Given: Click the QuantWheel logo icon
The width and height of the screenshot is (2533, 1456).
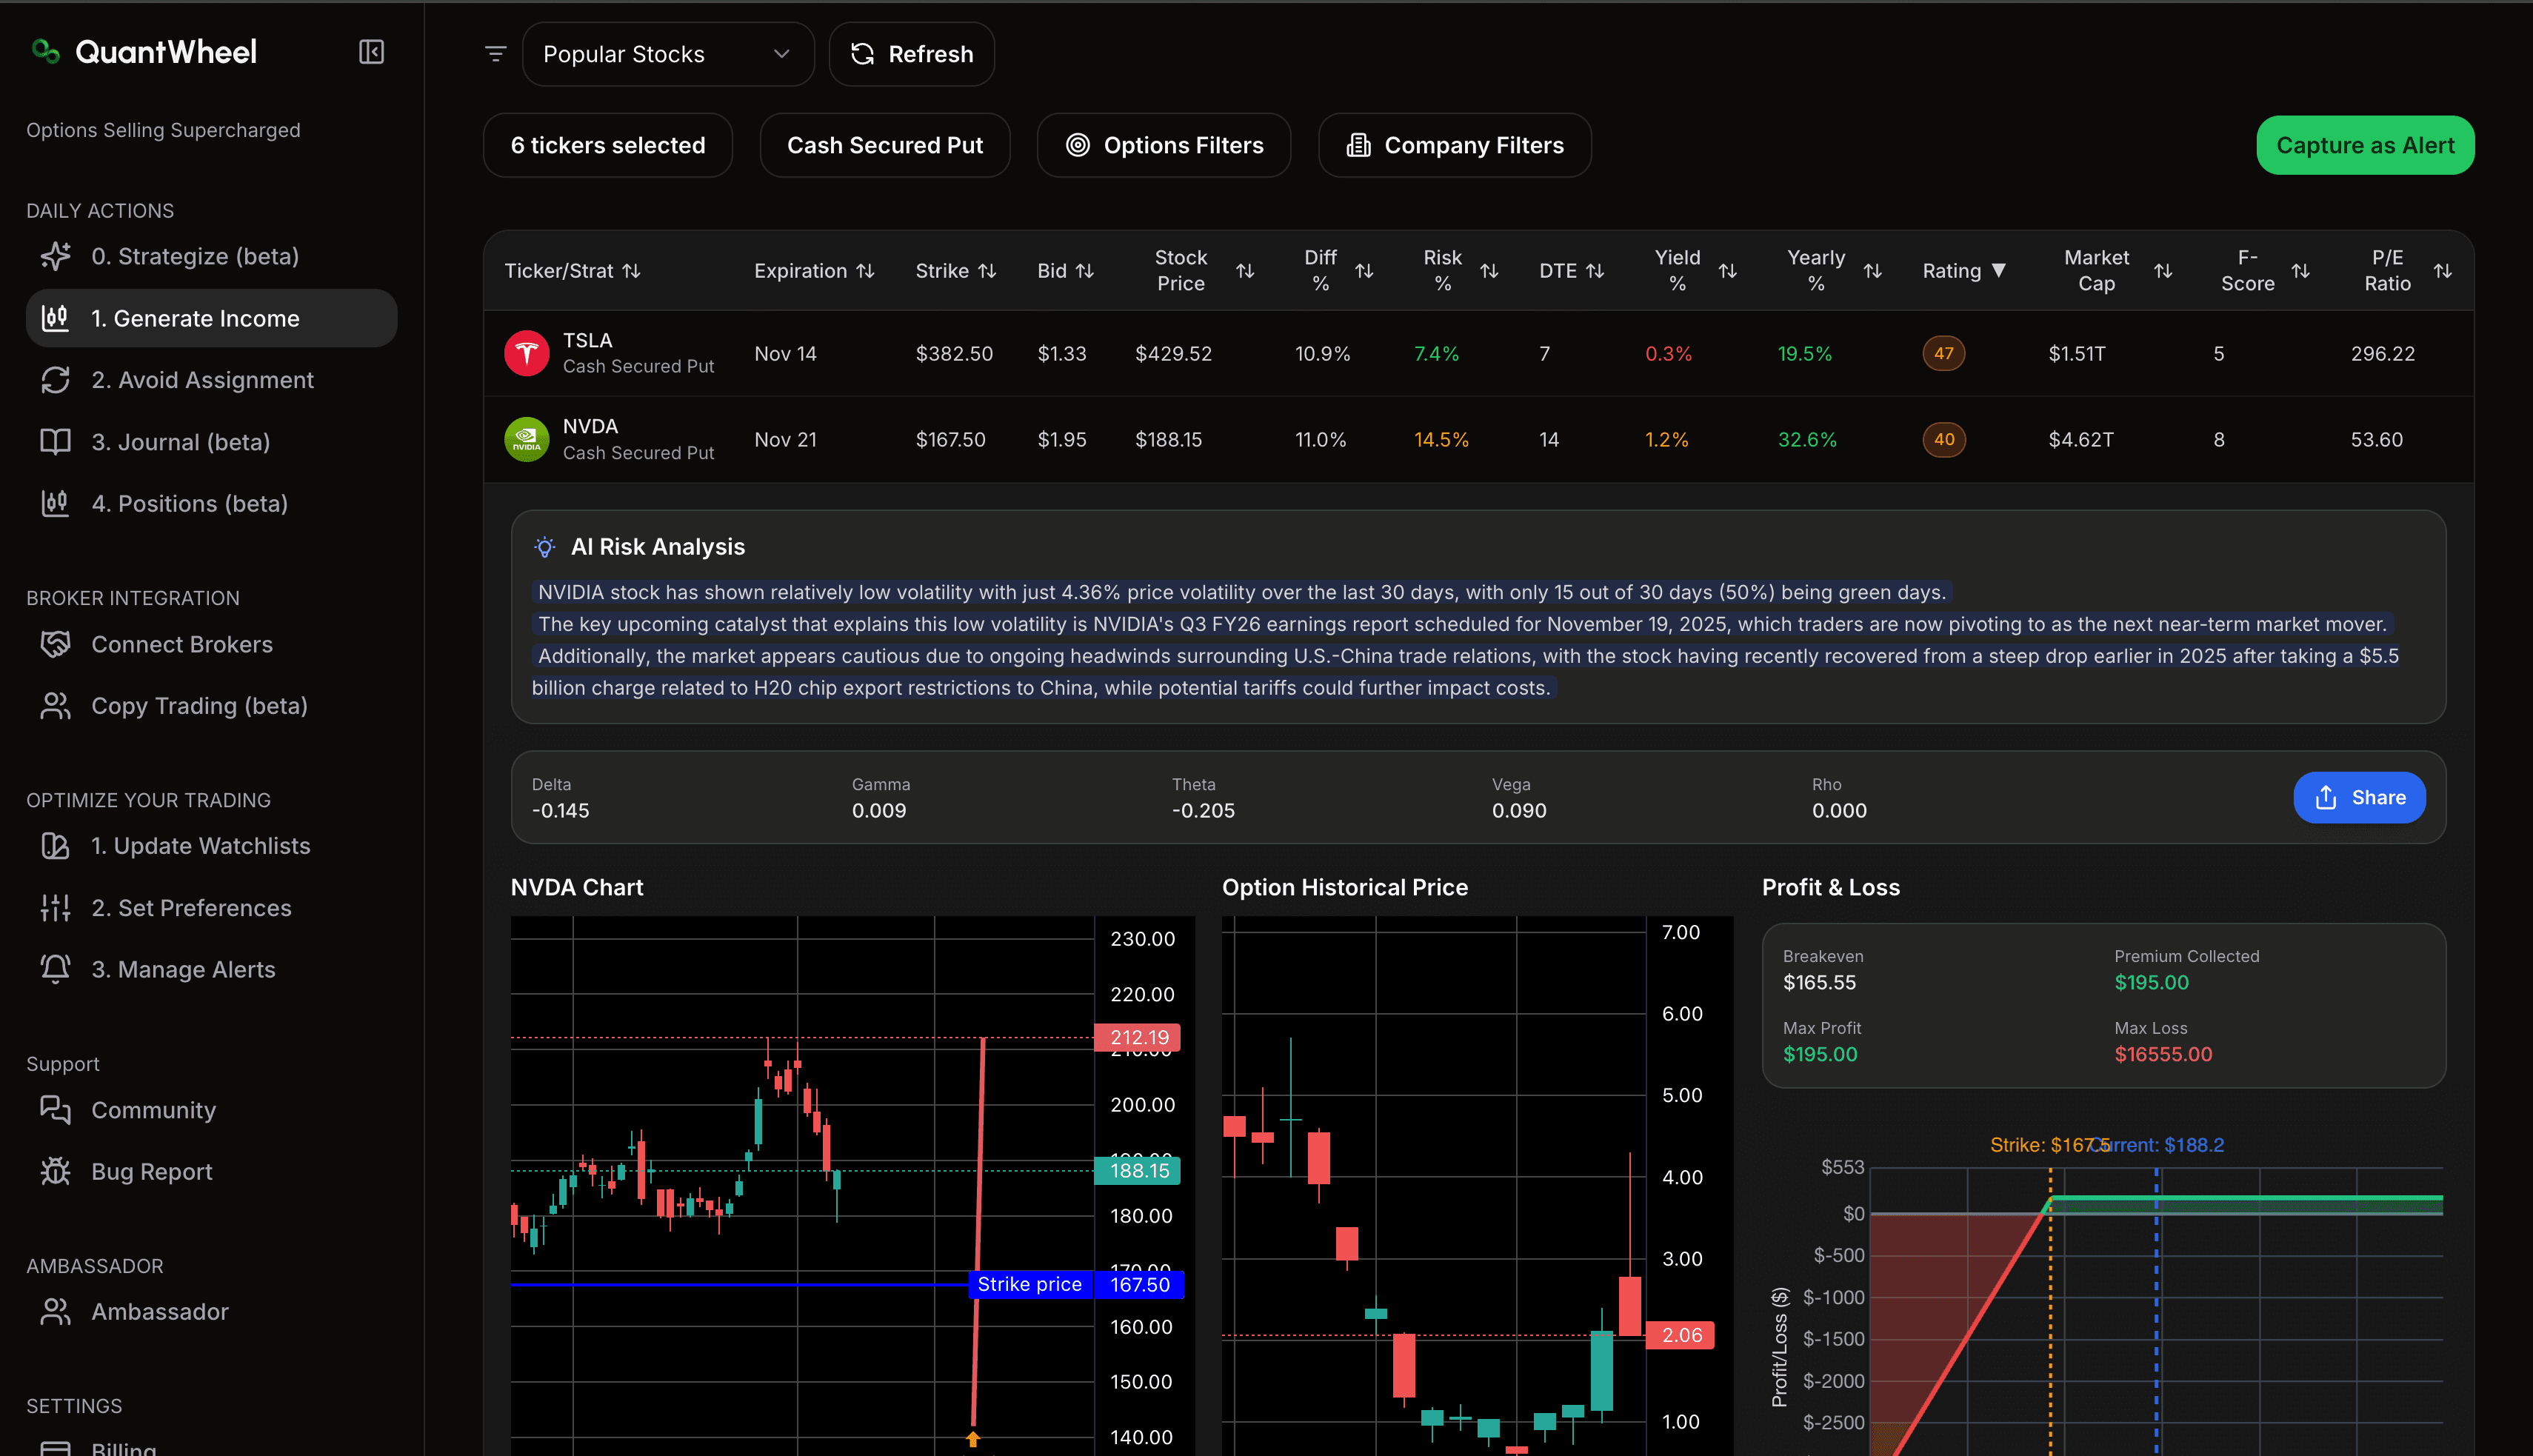Looking at the screenshot, I should (46, 51).
